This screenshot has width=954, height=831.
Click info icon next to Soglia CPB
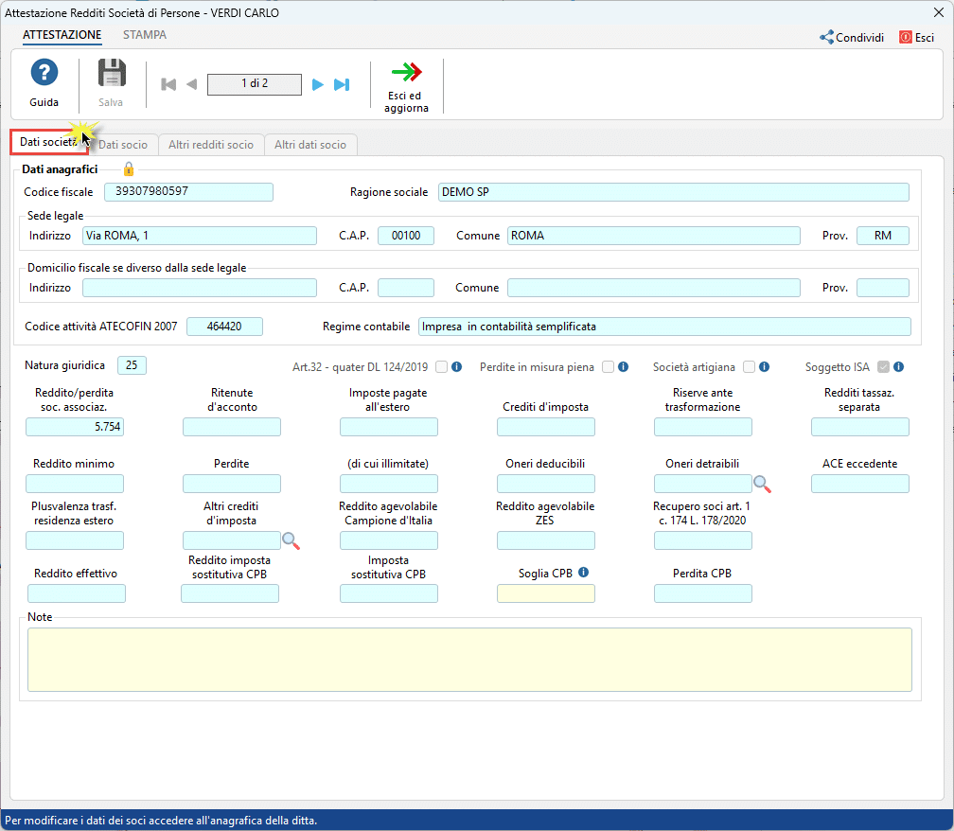(x=584, y=573)
